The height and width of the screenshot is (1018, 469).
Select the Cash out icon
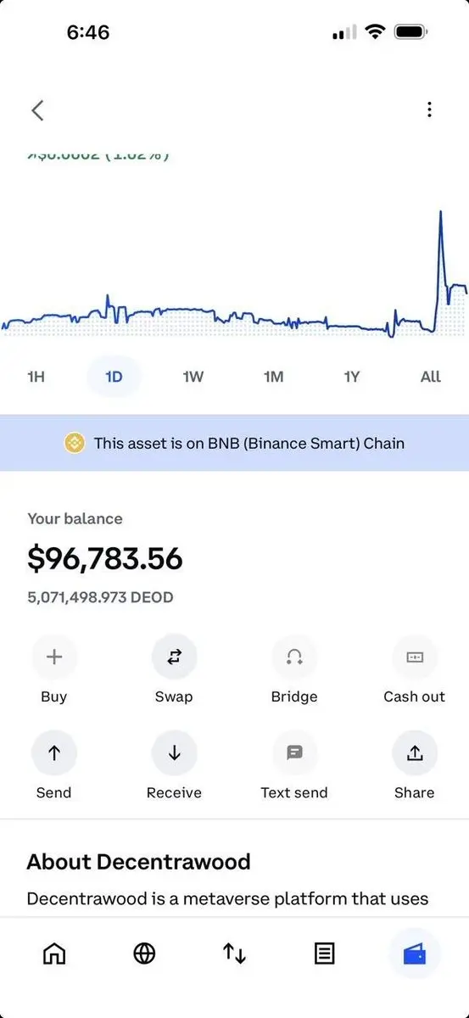coord(415,657)
